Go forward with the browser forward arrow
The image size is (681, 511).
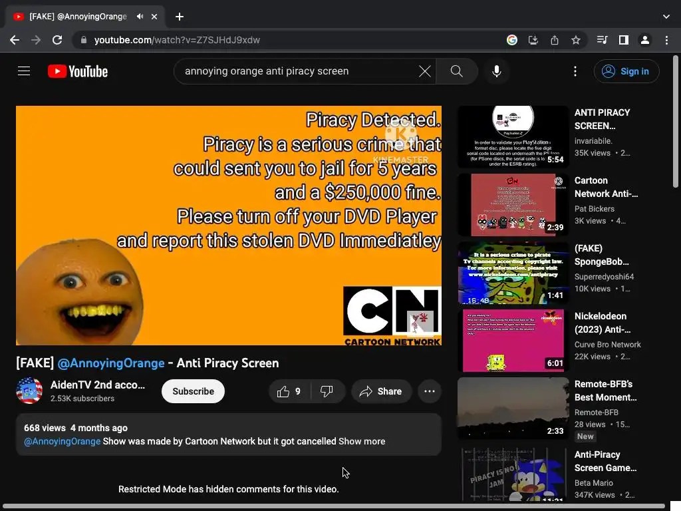coord(36,40)
